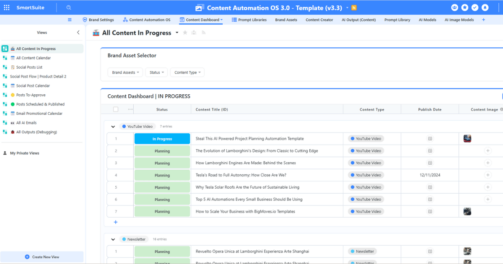
Task: Open content image thumbnail in BigMoves.io row
Action: click(x=467, y=212)
